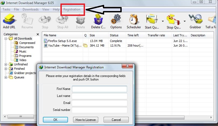The image size is (218, 126).
Task: Focus the Email input field
Action: click(x=100, y=103)
